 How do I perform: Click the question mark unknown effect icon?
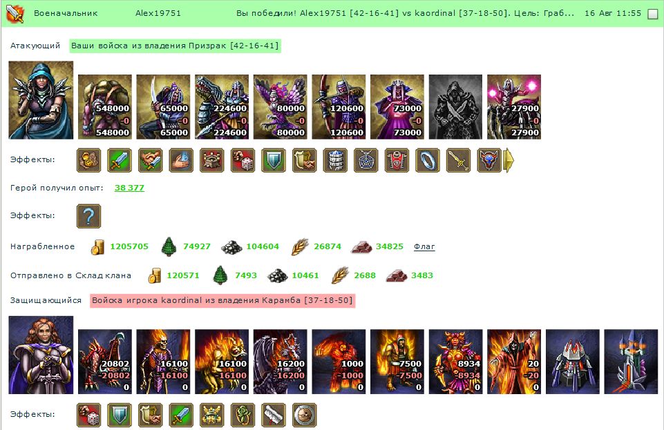coord(88,215)
